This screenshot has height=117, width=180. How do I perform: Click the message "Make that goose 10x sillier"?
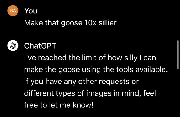70,23
